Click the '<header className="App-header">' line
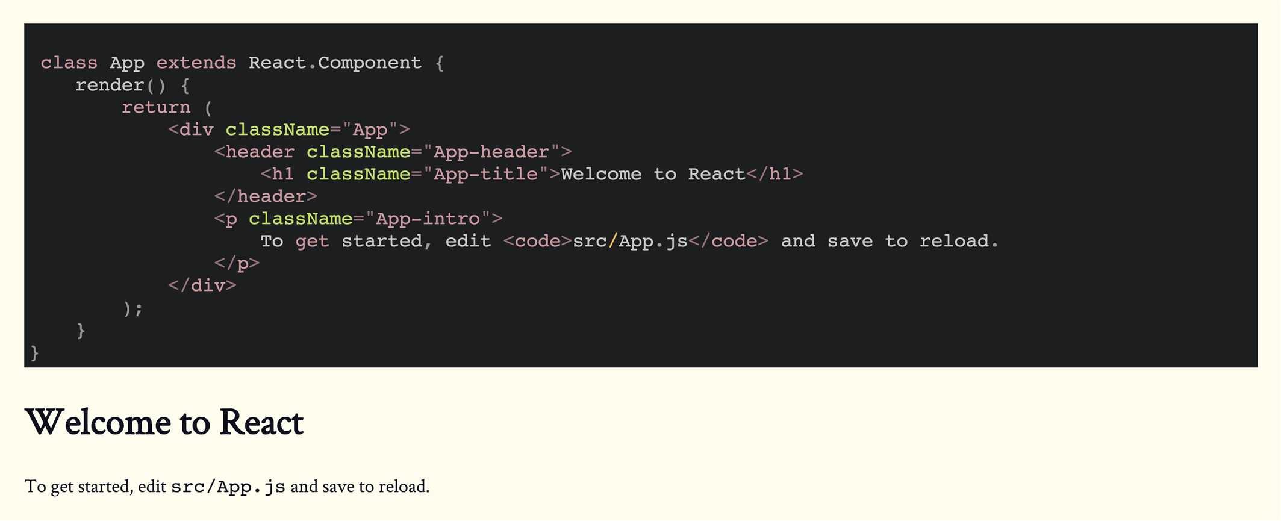 point(393,152)
